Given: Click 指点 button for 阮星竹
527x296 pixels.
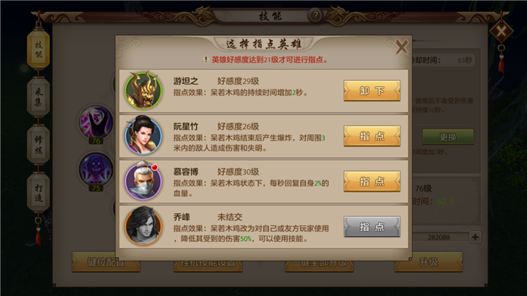Looking at the screenshot, I should pyautogui.click(x=372, y=136).
